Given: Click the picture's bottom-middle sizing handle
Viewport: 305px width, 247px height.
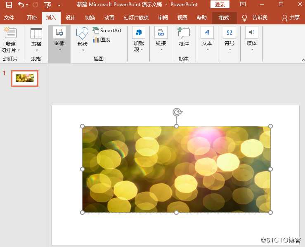Looking at the screenshot, I should (x=176, y=213).
